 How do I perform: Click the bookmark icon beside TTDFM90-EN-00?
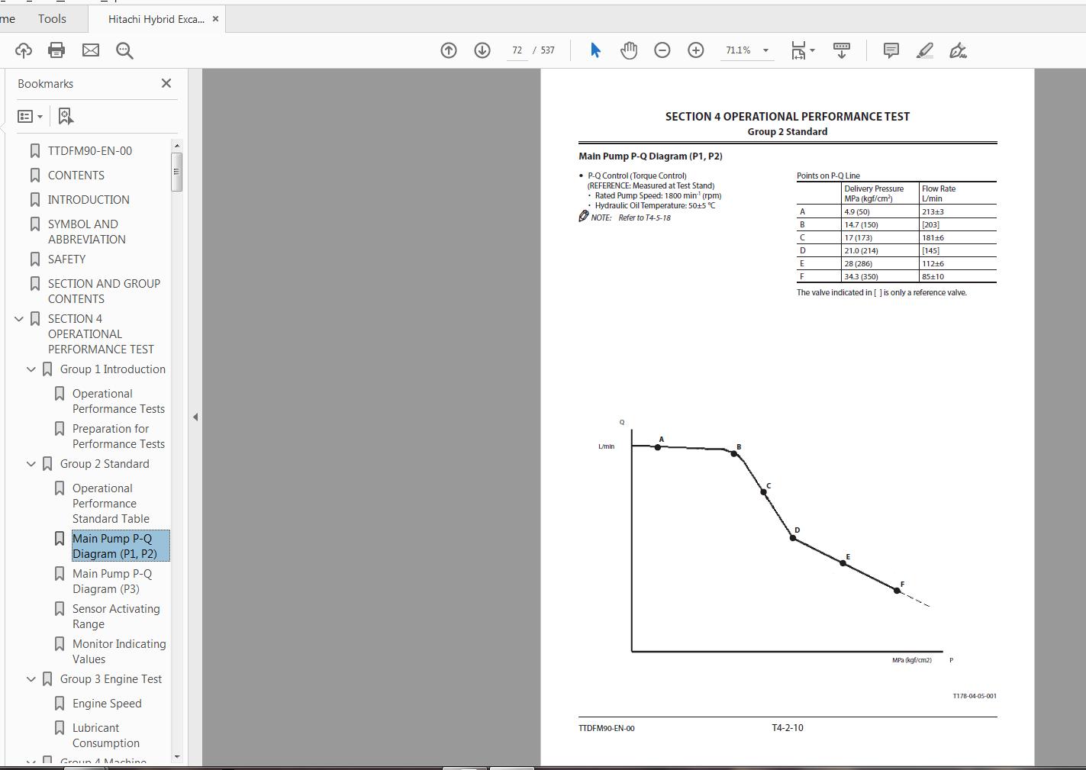point(35,151)
